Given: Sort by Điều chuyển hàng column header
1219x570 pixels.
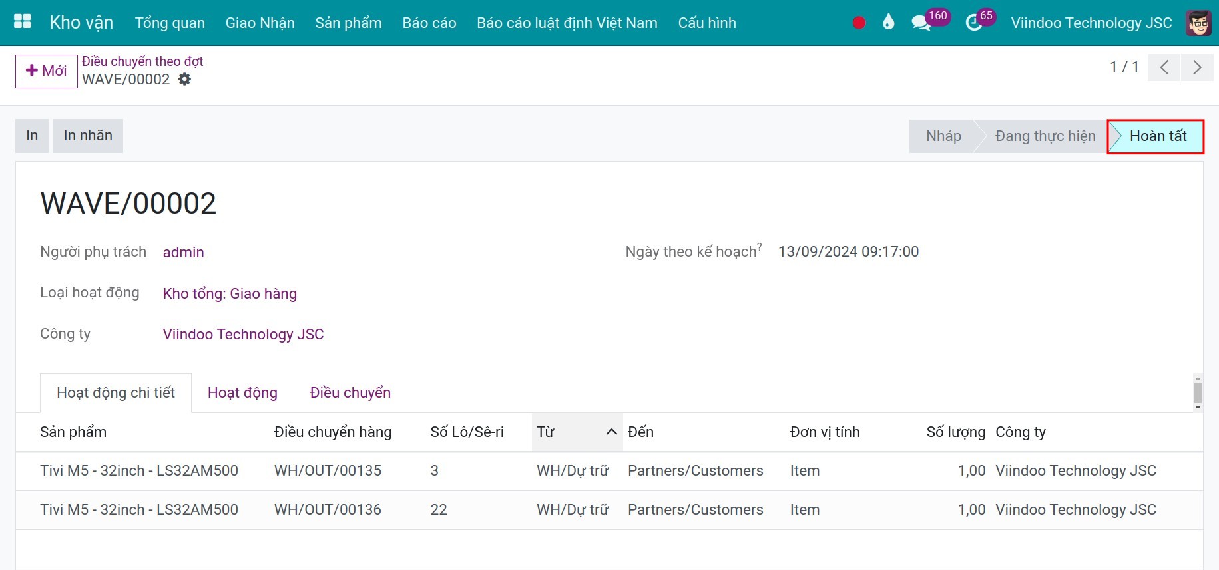Looking at the screenshot, I should tap(333, 432).
